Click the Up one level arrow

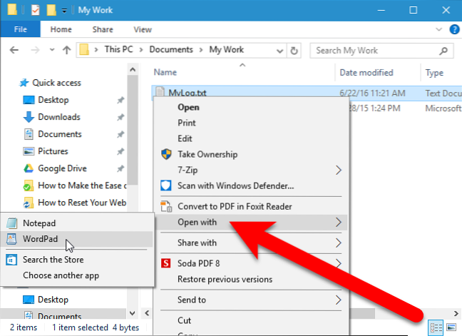(x=66, y=51)
